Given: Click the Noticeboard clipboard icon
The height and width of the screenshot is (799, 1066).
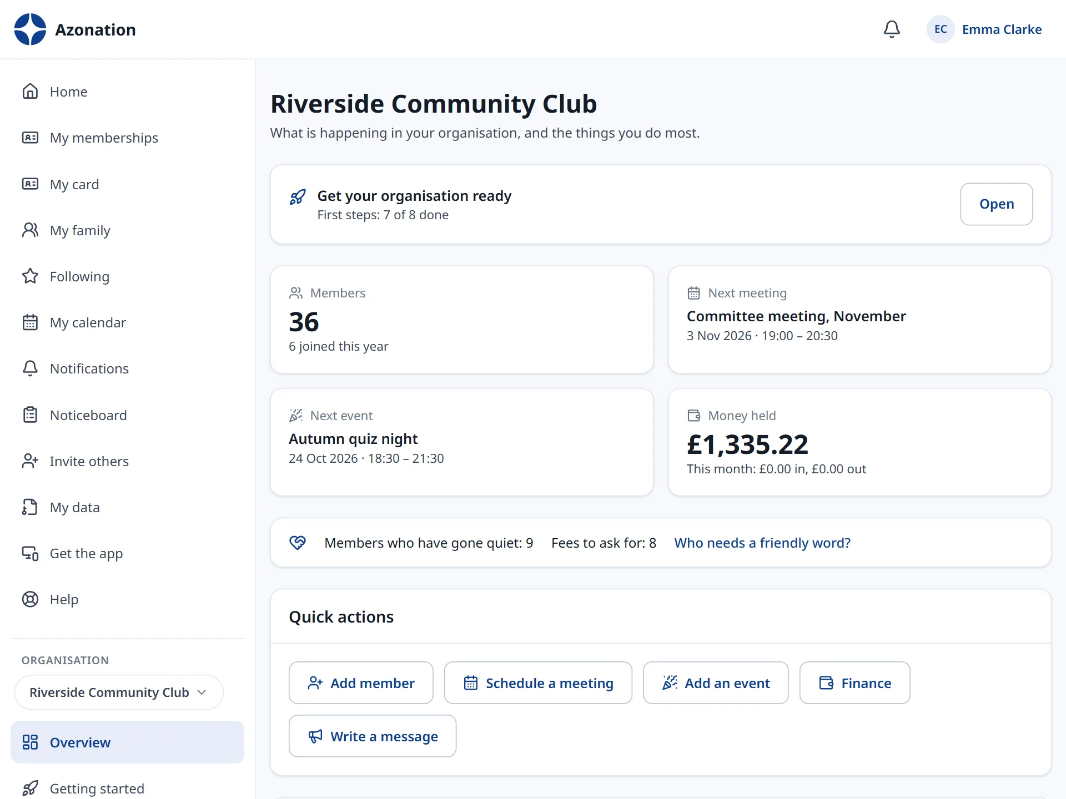Looking at the screenshot, I should [30, 415].
